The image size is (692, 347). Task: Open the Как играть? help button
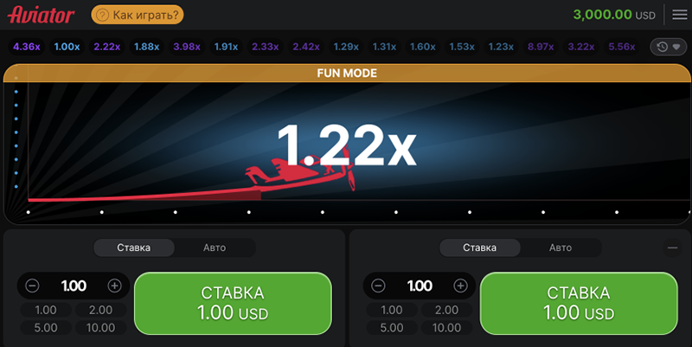pos(138,15)
